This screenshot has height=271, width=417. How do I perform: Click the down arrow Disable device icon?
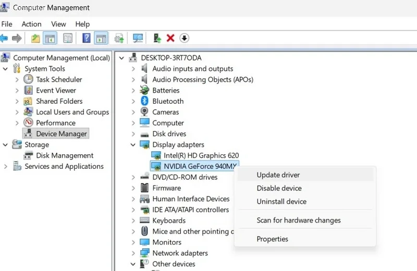185,38
